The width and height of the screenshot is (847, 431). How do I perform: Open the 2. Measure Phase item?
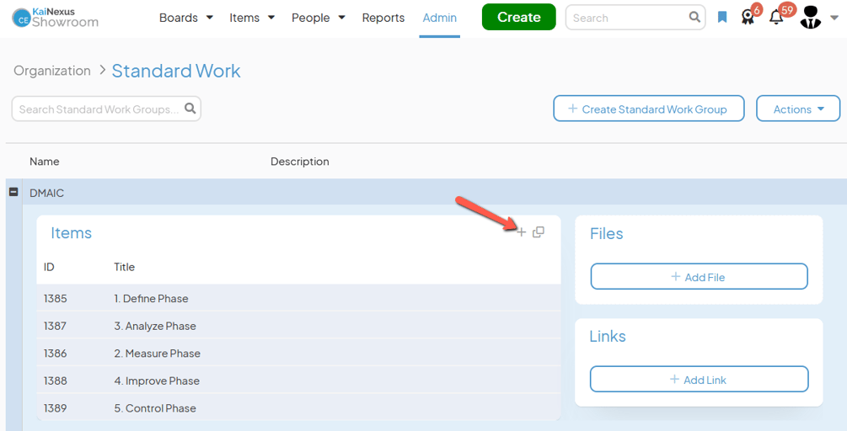pyautogui.click(x=158, y=354)
